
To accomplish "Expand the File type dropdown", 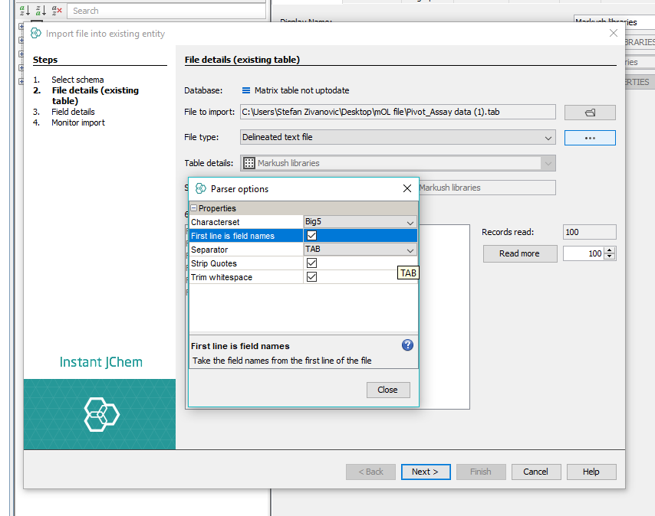I will (x=548, y=138).
